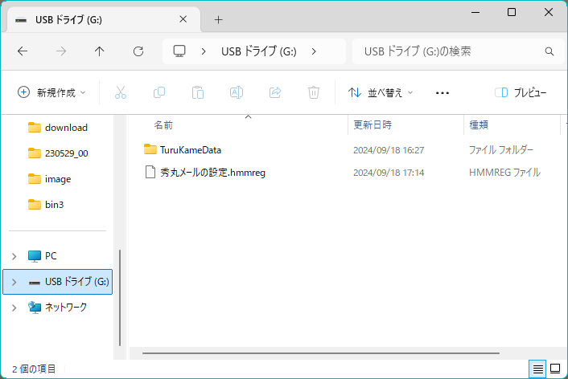Refresh the USB drive view

pyautogui.click(x=138, y=51)
